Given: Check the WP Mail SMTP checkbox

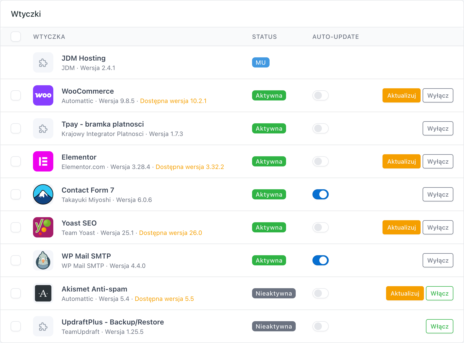Looking at the screenshot, I should [16, 260].
